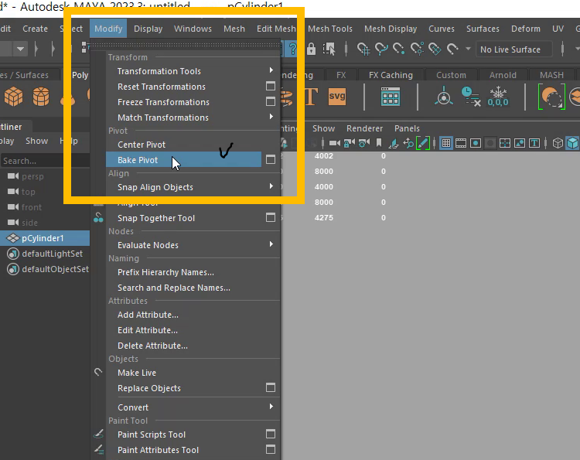Click the grease pencil viewport icon
Screen dimensions: 580x460
point(423,143)
